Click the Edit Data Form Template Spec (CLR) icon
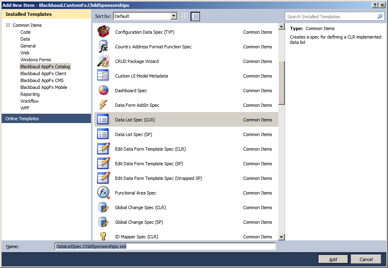 [x=104, y=149]
